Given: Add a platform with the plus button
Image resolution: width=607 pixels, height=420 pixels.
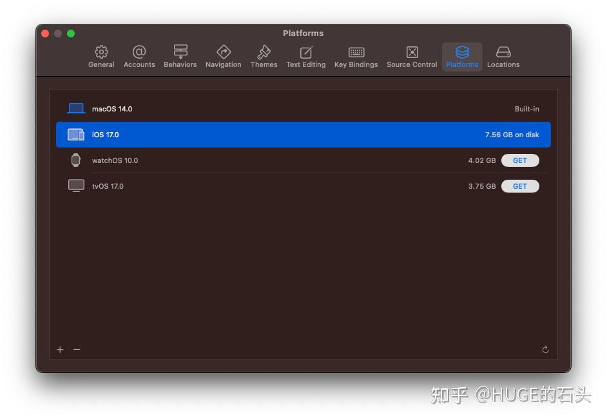Looking at the screenshot, I should [x=60, y=350].
